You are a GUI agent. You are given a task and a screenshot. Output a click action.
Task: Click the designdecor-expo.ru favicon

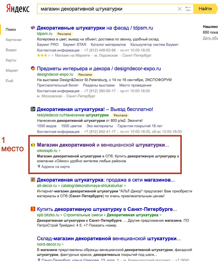coord(33,68)
